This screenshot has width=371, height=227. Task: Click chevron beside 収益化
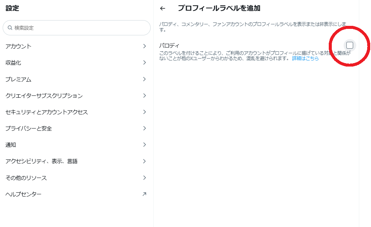click(x=144, y=62)
